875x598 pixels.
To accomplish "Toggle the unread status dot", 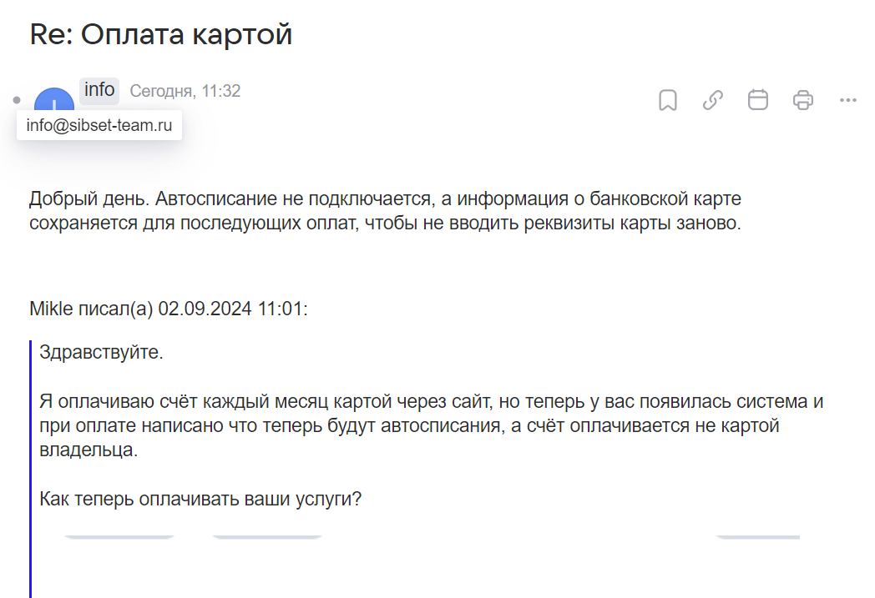I will click(x=17, y=100).
